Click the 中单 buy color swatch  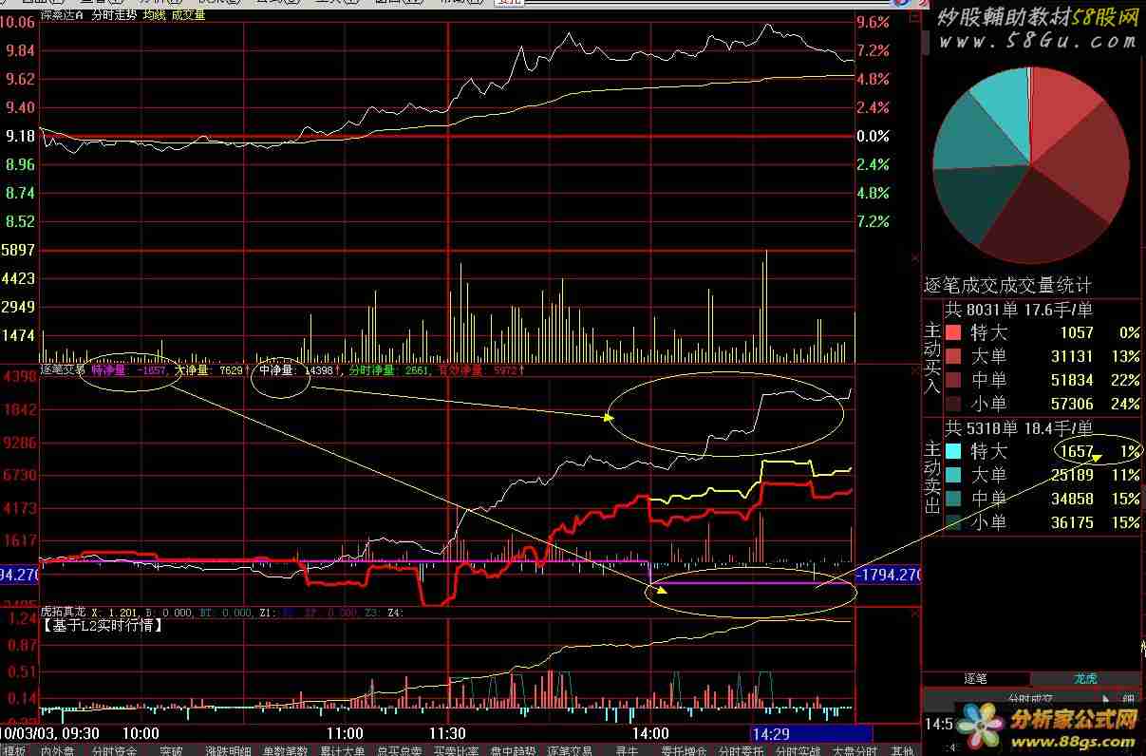[953, 380]
